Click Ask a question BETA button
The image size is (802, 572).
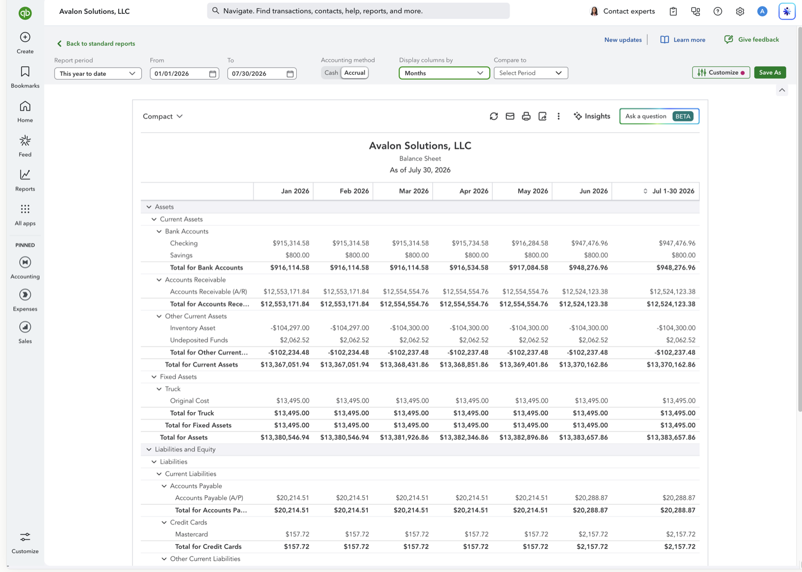tap(659, 116)
